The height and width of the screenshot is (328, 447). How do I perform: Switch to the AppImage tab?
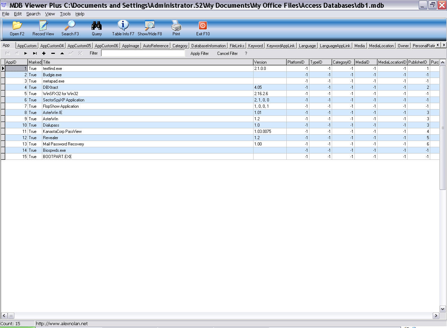(131, 46)
